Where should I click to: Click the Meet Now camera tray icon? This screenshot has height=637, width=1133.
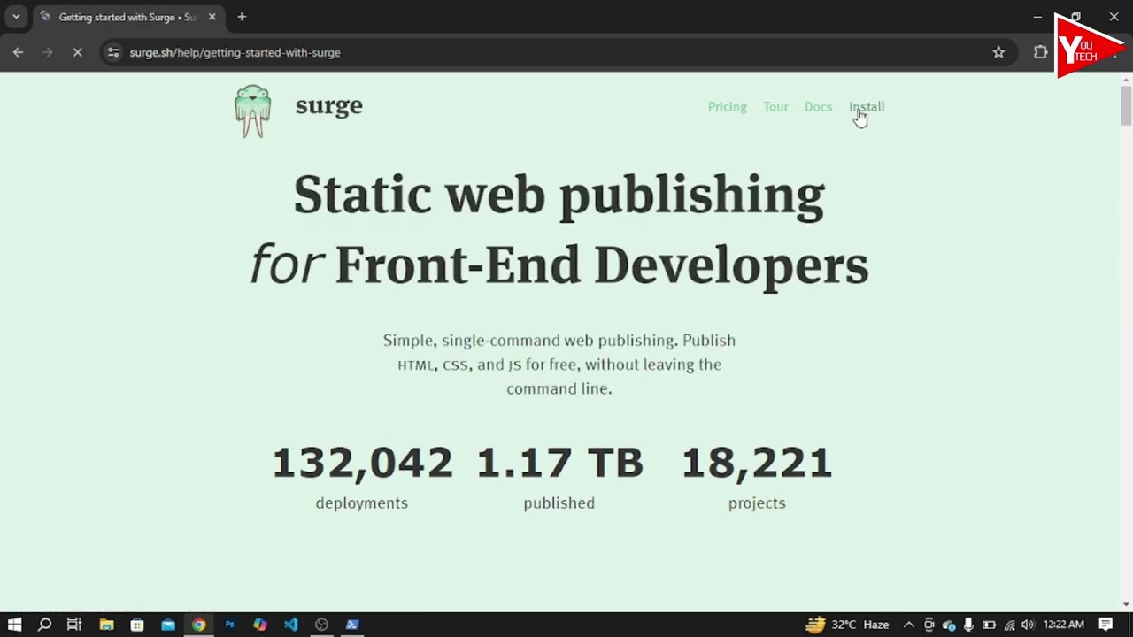(929, 625)
